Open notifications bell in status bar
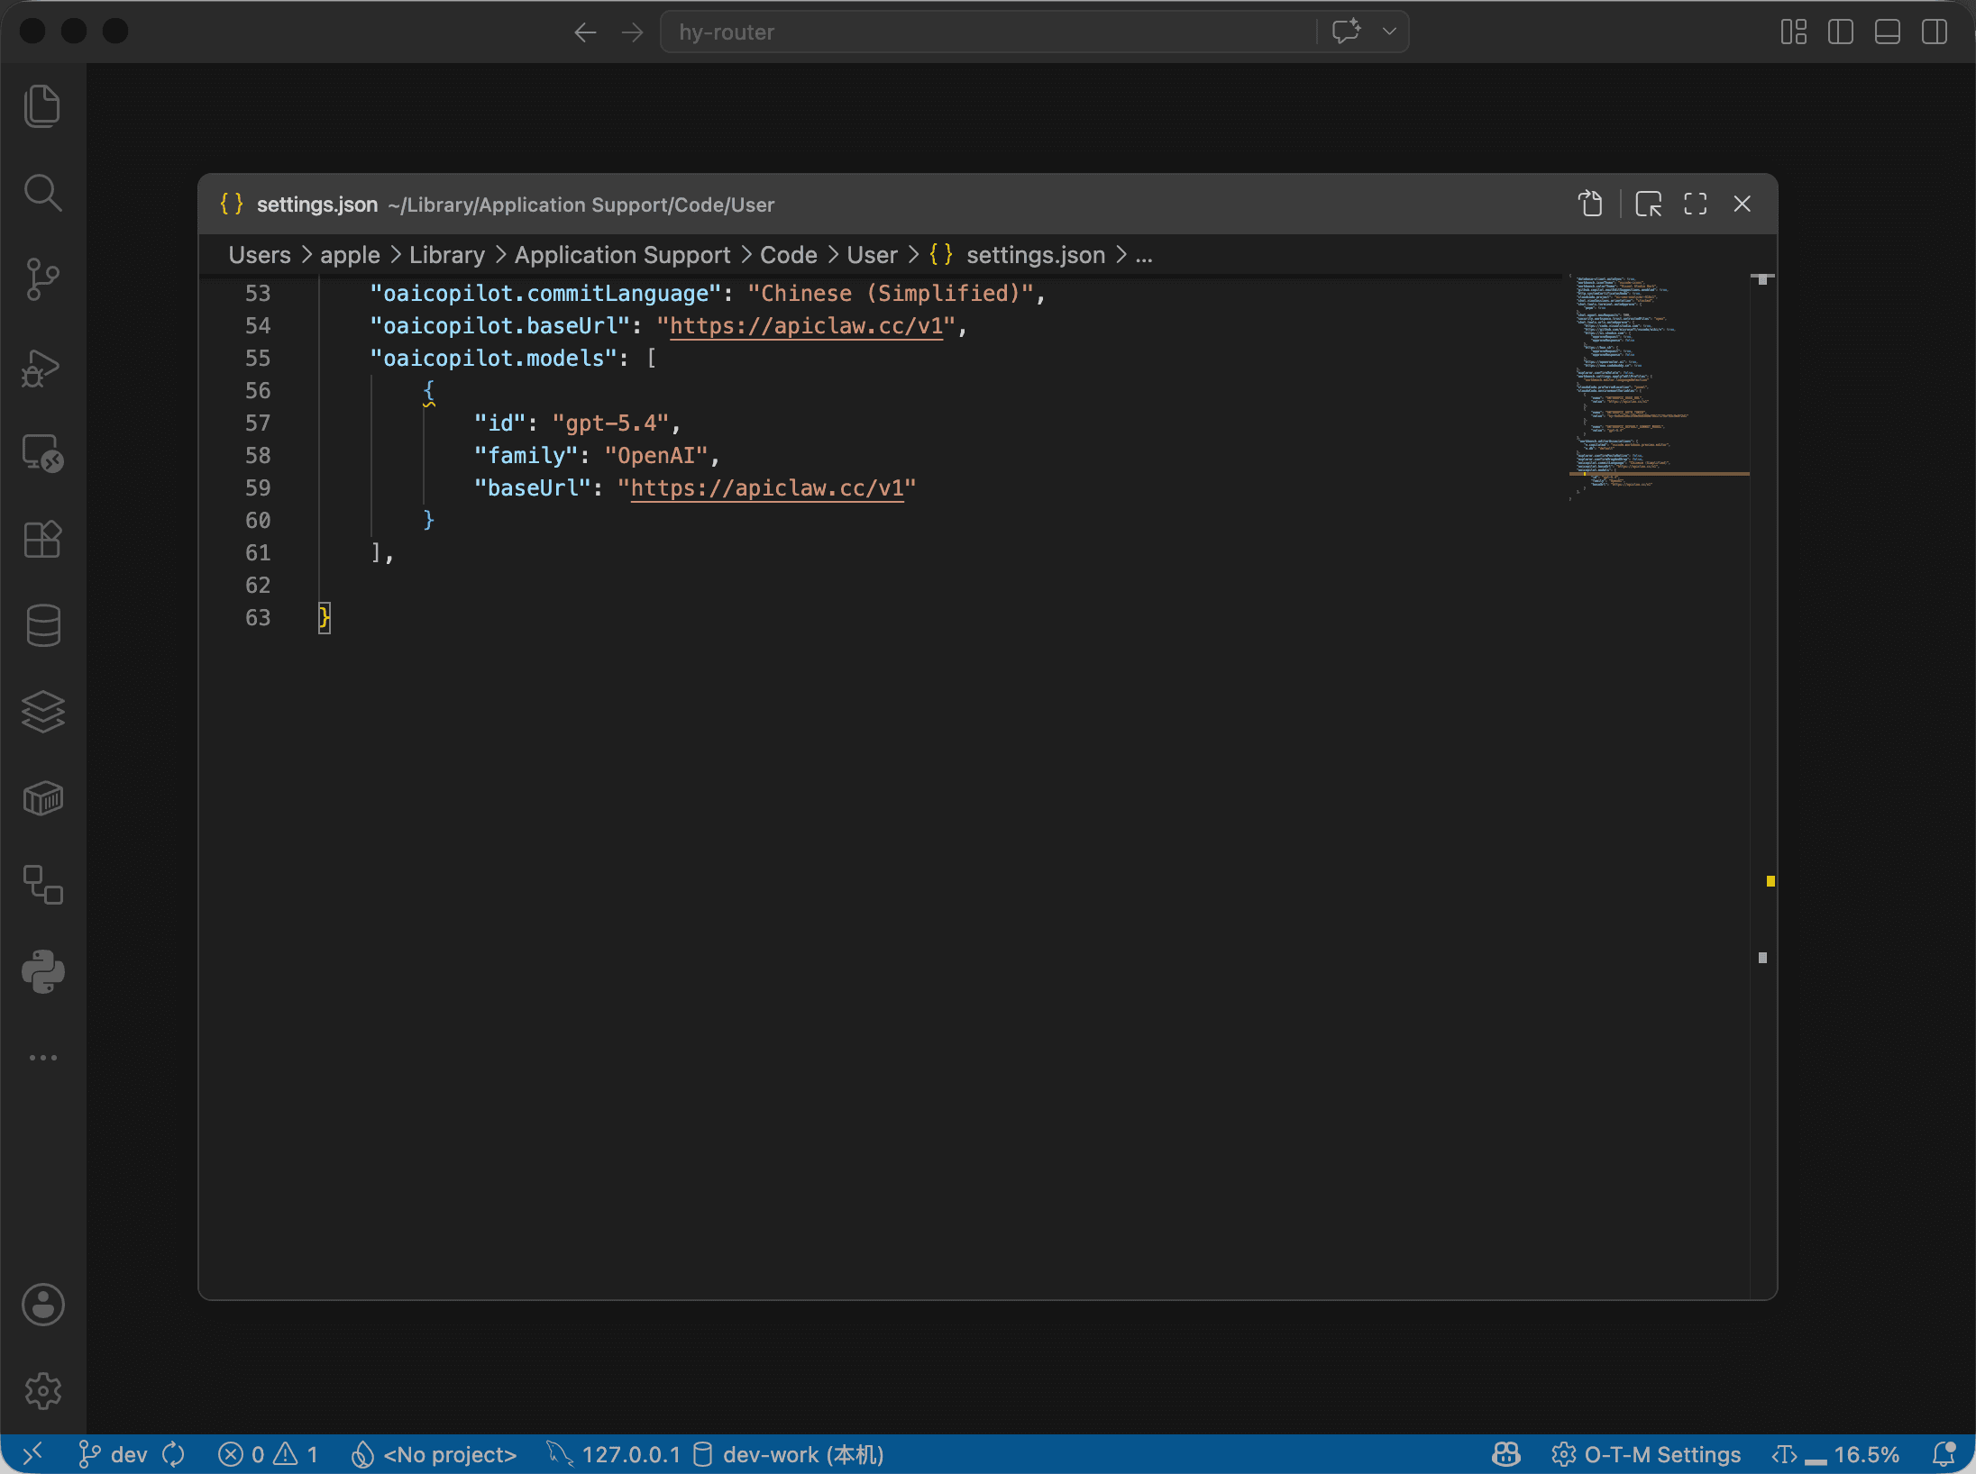Screen dimensions: 1976x1474 click(1944, 1454)
